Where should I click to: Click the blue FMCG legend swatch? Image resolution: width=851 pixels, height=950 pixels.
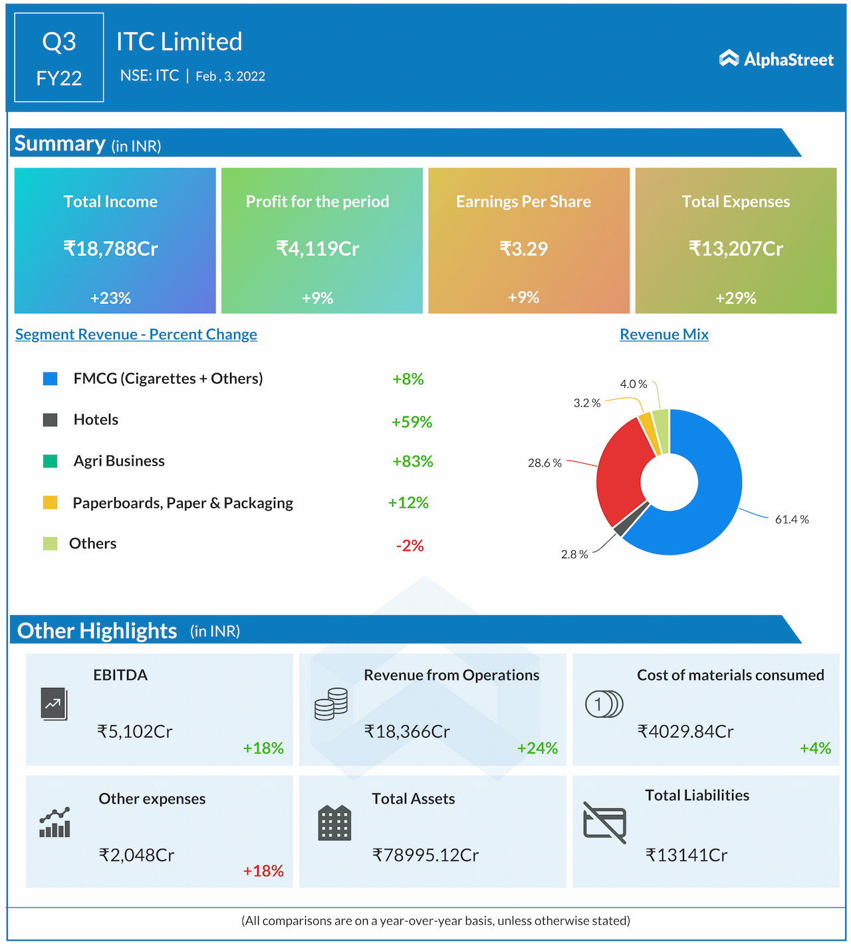50,379
